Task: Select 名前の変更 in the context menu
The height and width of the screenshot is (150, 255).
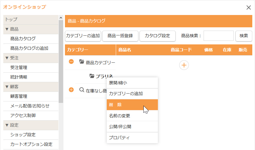Action: click(x=132, y=115)
